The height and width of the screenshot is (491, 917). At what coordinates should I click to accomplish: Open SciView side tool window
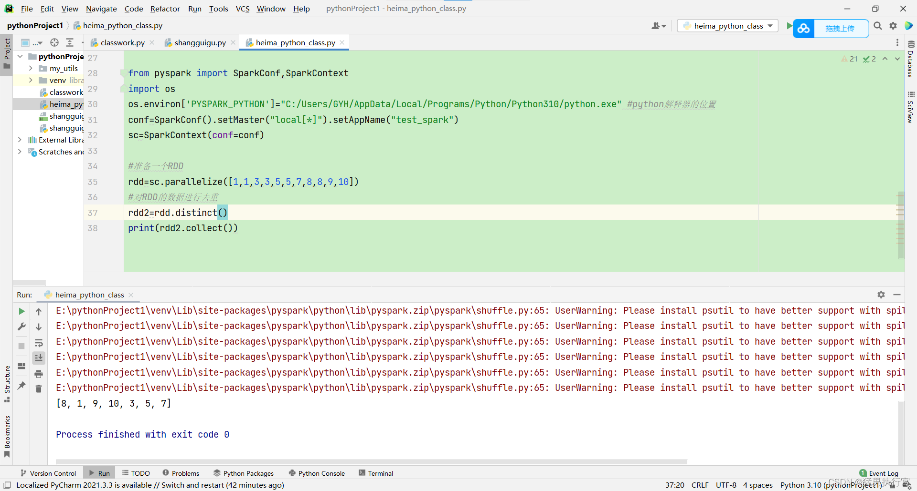(x=911, y=107)
